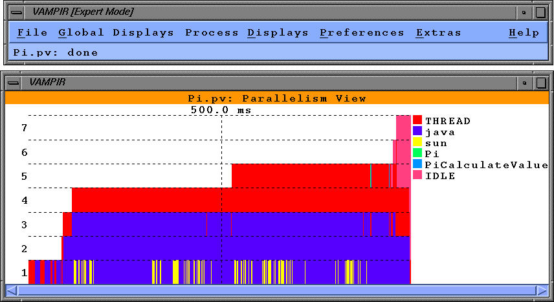This screenshot has height=302, width=554.
Task: Click the IDLE legend label
Action: pyautogui.click(x=440, y=176)
